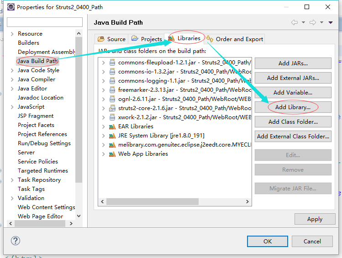Expand the EAR Libraries node
The height and width of the screenshot is (258, 342).
(103, 126)
